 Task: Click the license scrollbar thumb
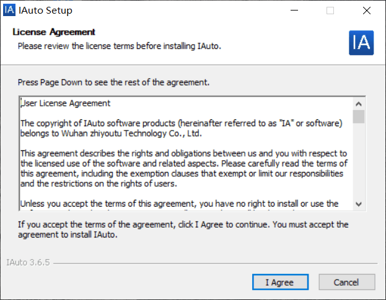pos(359,116)
